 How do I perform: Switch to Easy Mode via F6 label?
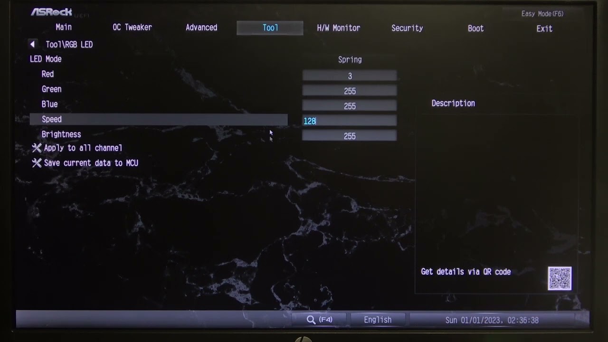[542, 13]
